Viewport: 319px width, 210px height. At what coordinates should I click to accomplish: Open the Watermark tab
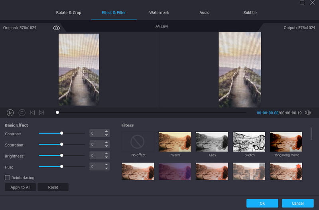(x=159, y=13)
